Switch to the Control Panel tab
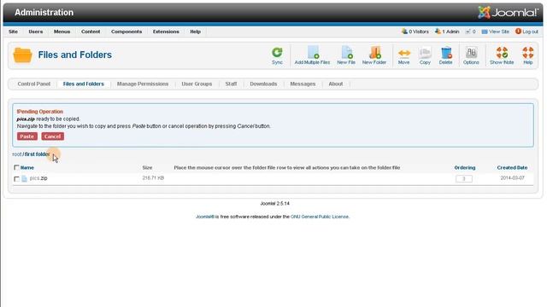Viewport: 547px width, 307px height. coord(34,84)
